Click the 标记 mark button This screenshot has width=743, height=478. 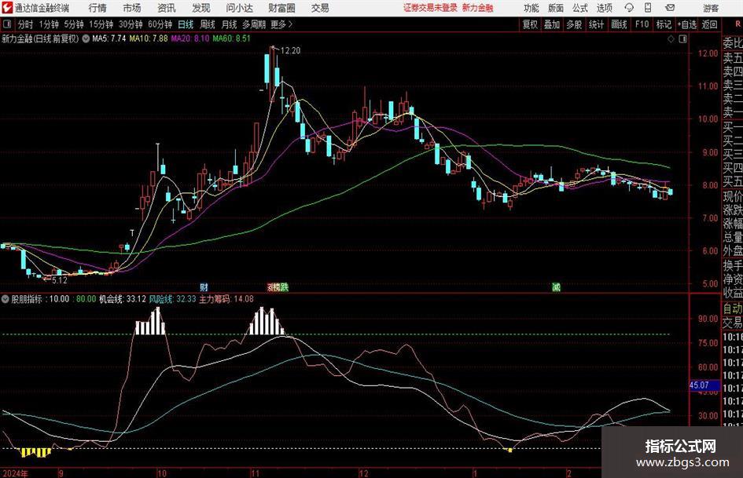664,24
